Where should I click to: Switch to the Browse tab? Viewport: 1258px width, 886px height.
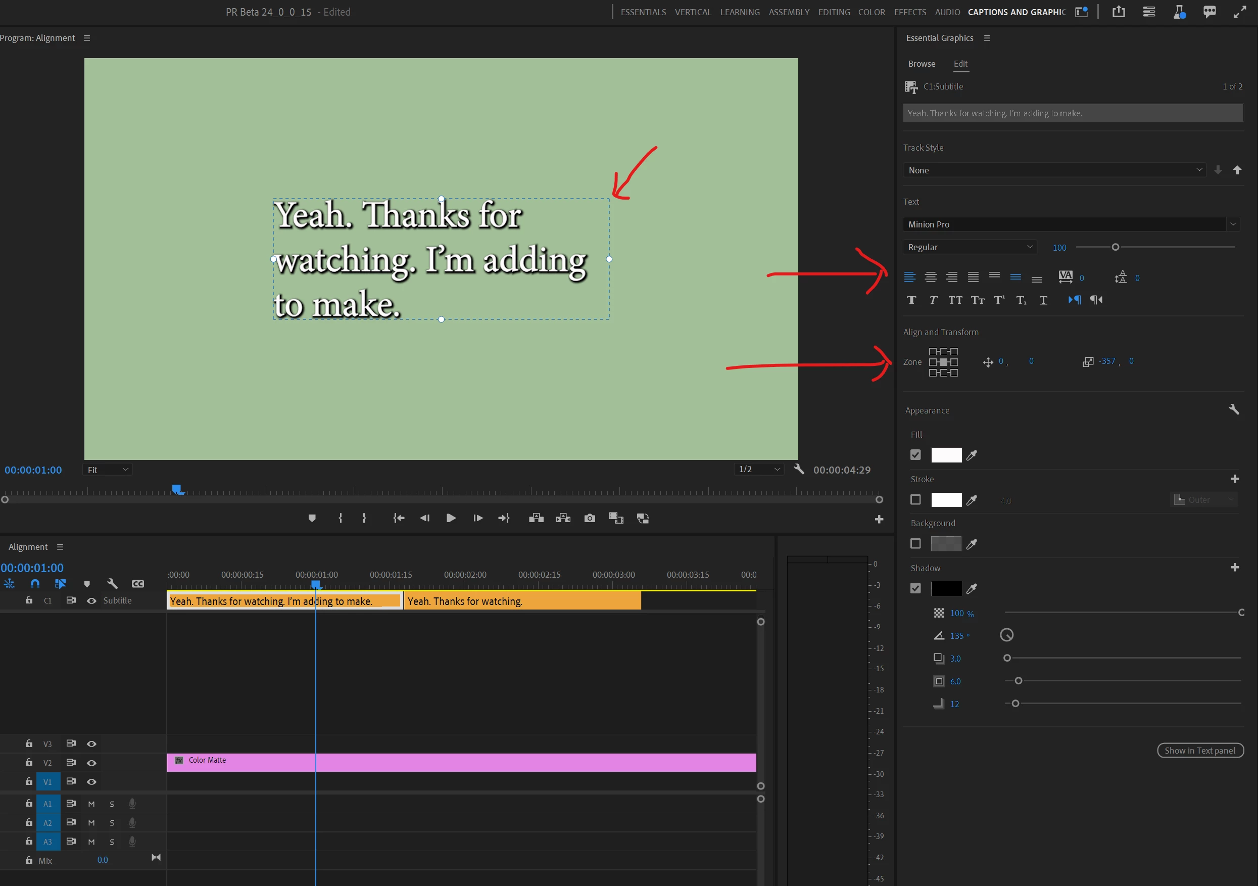921,64
